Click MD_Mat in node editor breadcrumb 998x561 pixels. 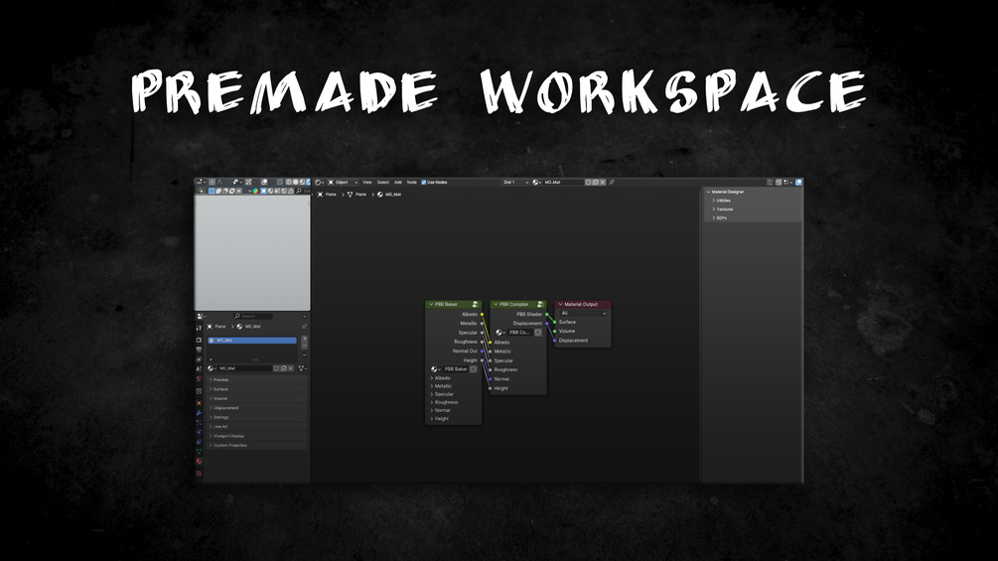coord(389,195)
